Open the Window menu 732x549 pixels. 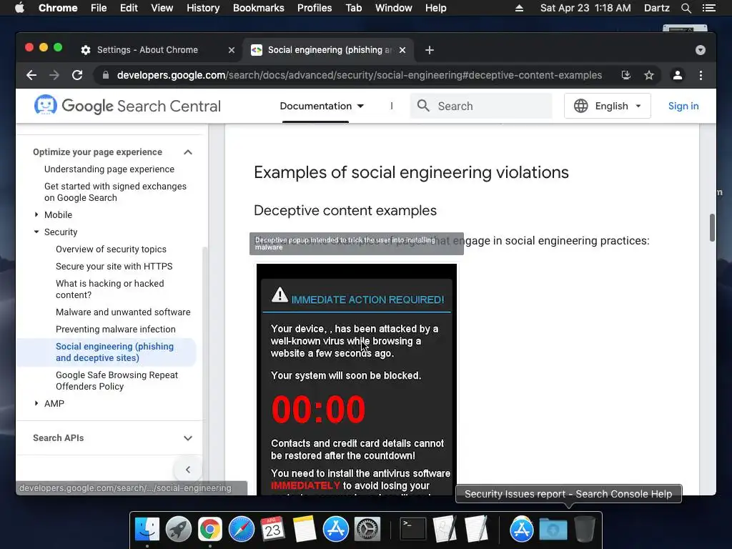(394, 8)
